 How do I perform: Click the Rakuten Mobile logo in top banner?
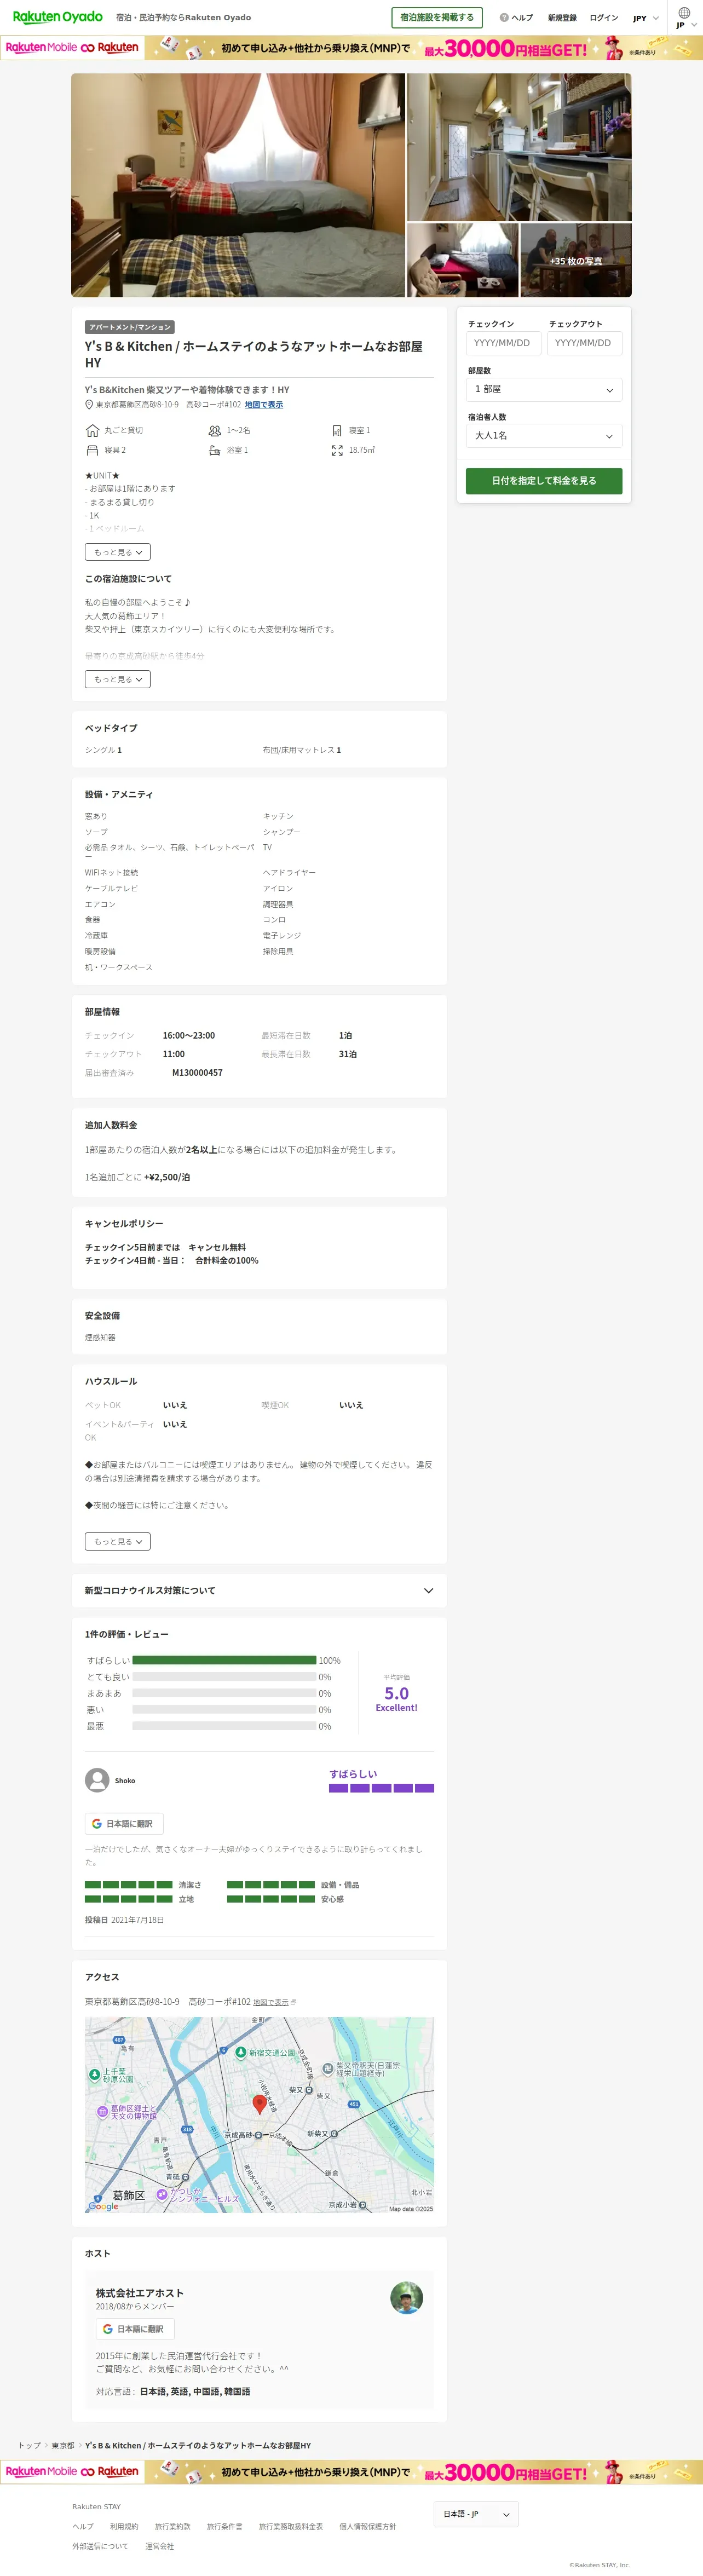click(x=72, y=47)
